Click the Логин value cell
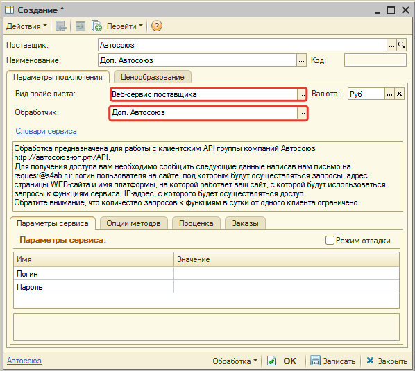This screenshot has width=415, height=371. [287, 274]
